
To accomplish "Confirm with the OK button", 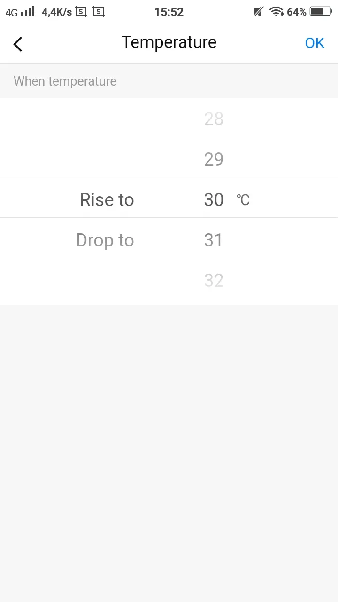I will [315, 43].
